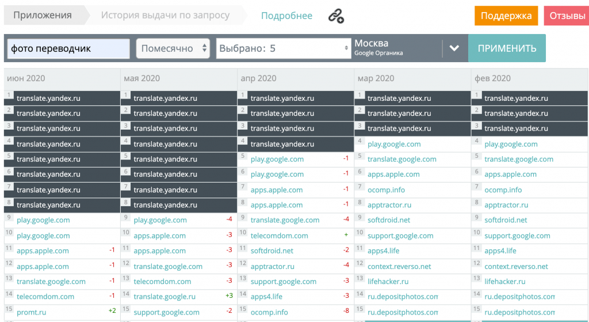Viewport: 589px width, 322px height.
Task: Select translate.yandex.ru row 8 in May column
Action: pyautogui.click(x=179, y=205)
